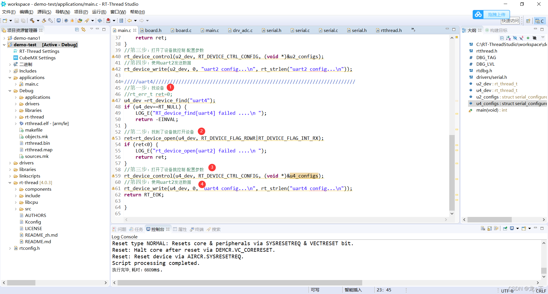Collapse all in project explorer
The image size is (548, 294).
(77, 30)
